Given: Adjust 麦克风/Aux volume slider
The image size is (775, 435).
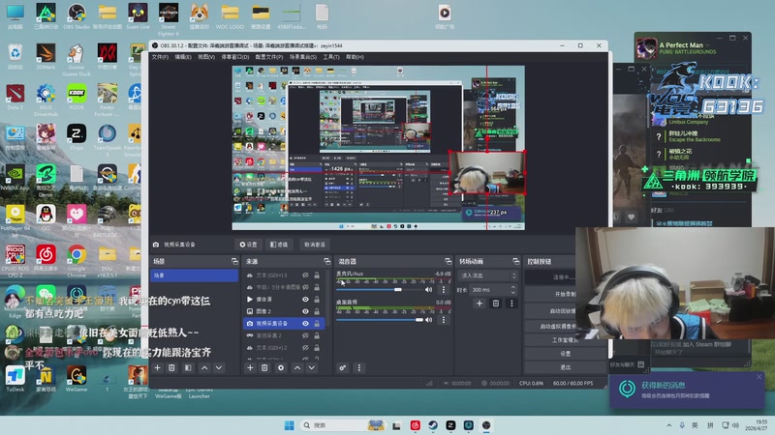Looking at the screenshot, I should (398, 289).
